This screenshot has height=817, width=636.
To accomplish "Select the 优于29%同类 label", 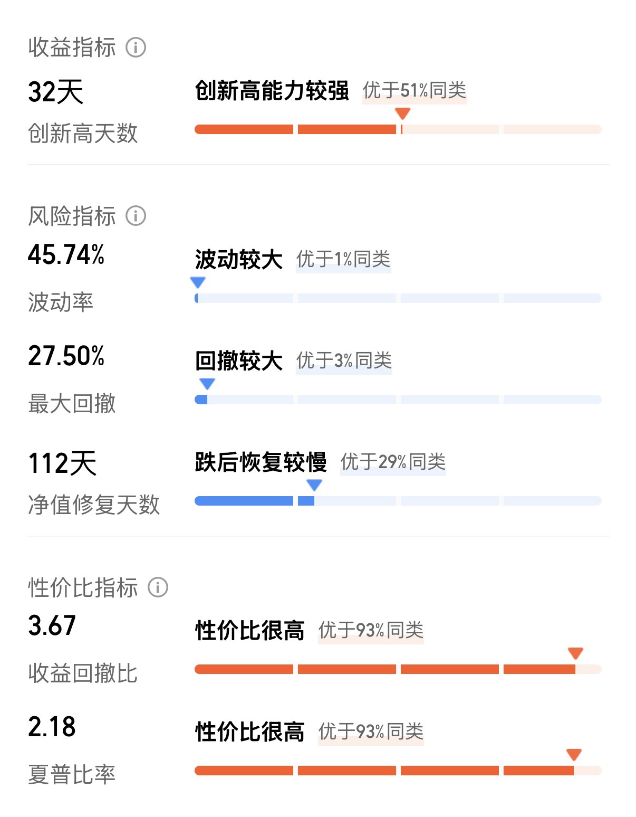I will (x=393, y=462).
